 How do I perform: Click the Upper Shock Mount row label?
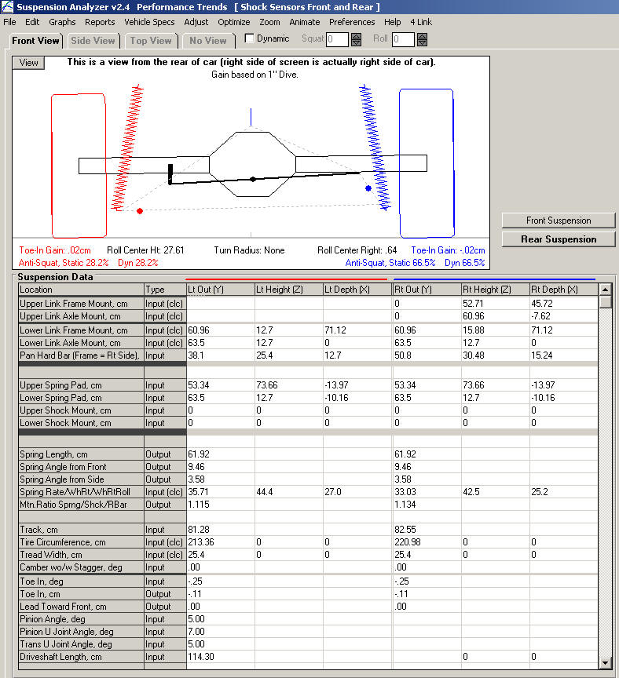click(81, 410)
